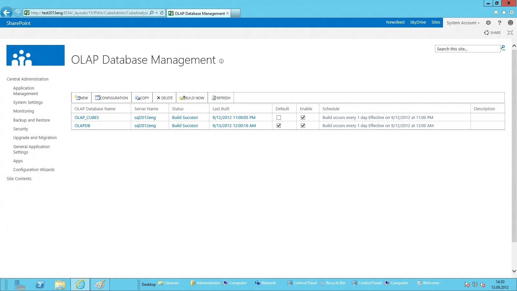Click Internet Explorer taskbar icon
This screenshot has width=517, height=291.
80,285
